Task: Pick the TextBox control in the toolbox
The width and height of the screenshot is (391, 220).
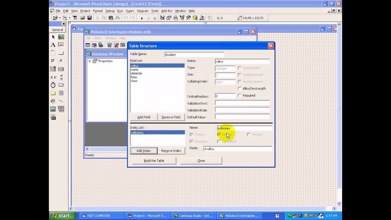Action: [61, 45]
